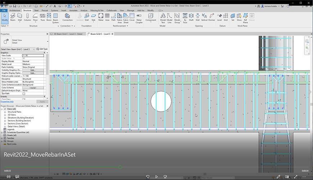Adjust the video volume speaker icon
Screen dimensions: 313x180
(8, 177)
